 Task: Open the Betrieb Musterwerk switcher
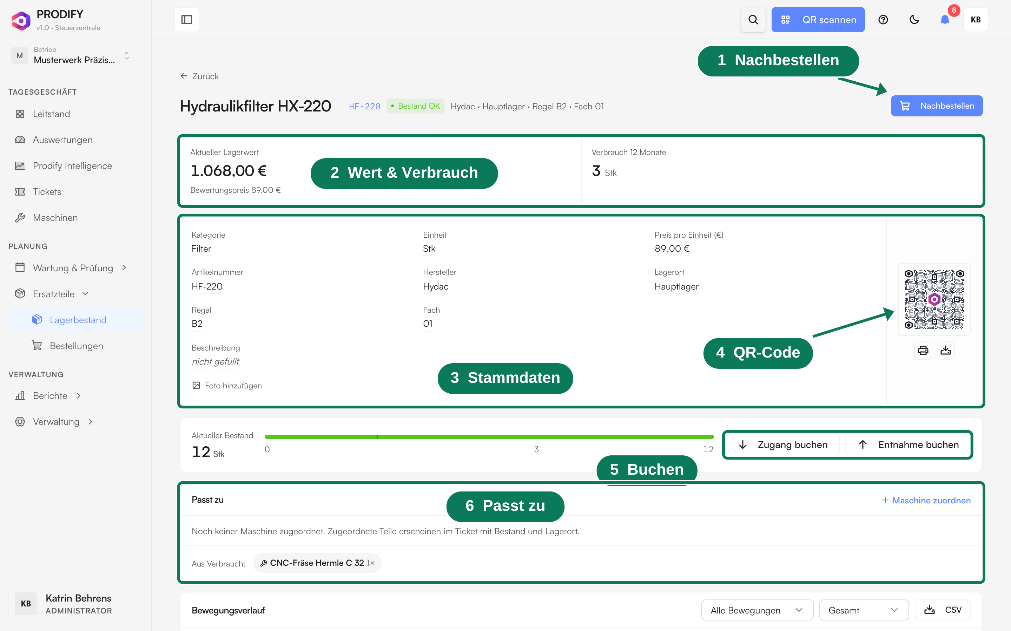(71, 55)
